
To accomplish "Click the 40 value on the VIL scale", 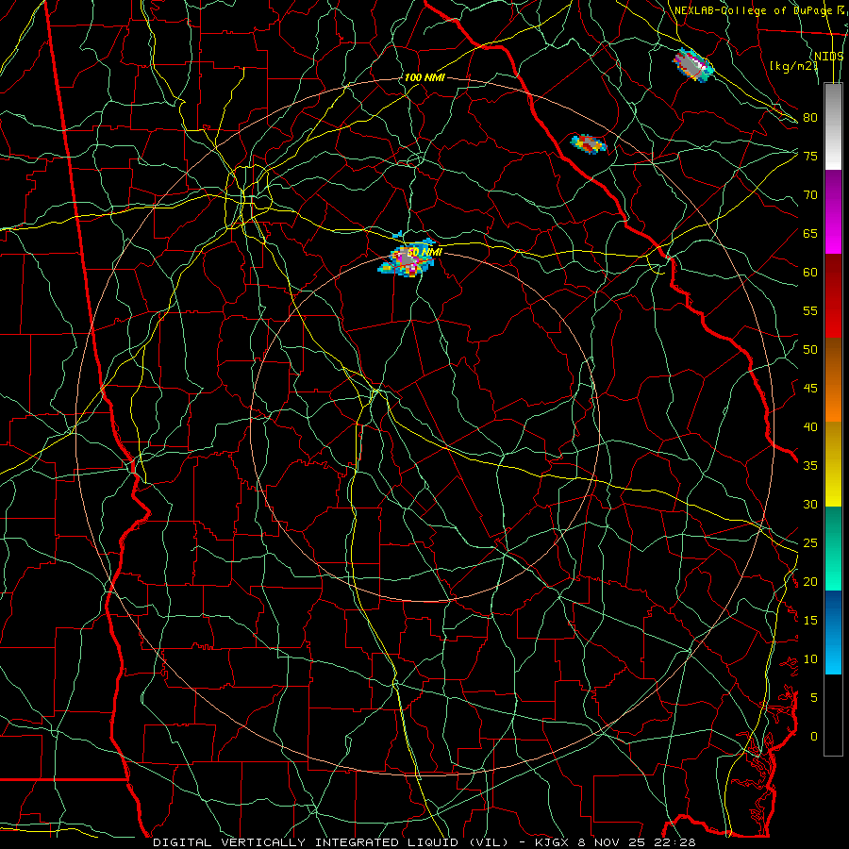I will [x=810, y=426].
